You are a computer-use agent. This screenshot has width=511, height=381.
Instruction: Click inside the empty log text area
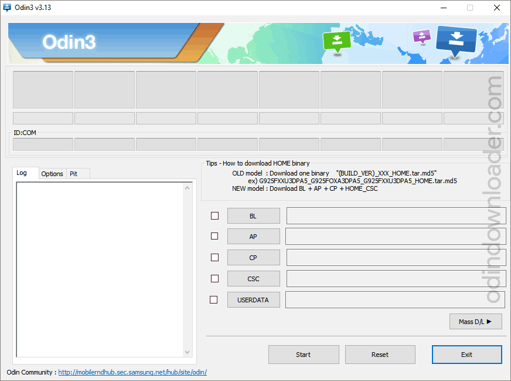(x=100, y=269)
